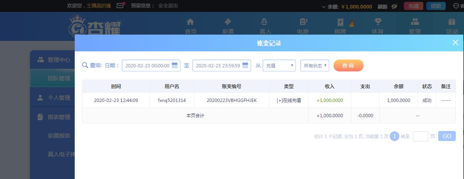Click the red 充值 deposit button
464x179 pixels.
(x=413, y=6)
